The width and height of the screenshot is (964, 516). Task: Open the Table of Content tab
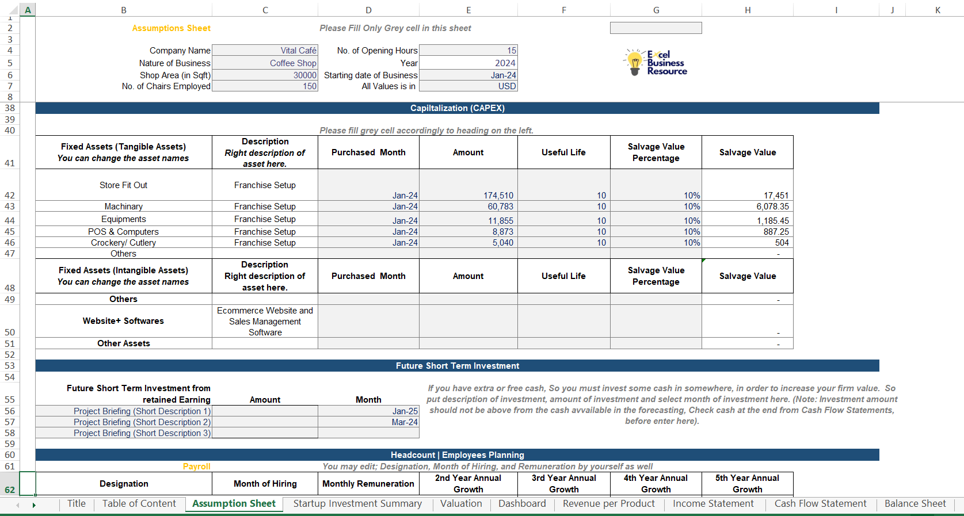tap(139, 503)
